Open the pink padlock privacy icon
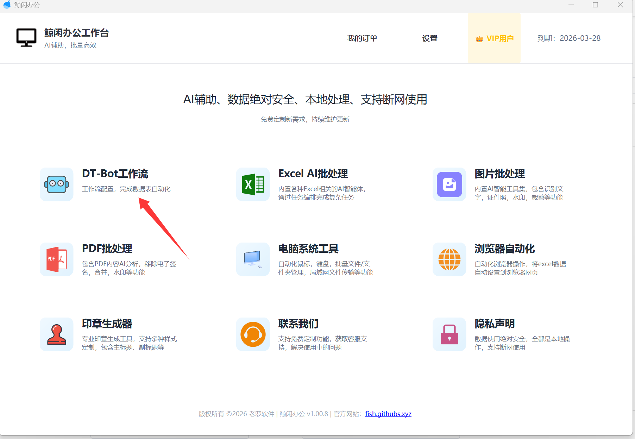Screen dimensions: 635x439 tap(449, 334)
